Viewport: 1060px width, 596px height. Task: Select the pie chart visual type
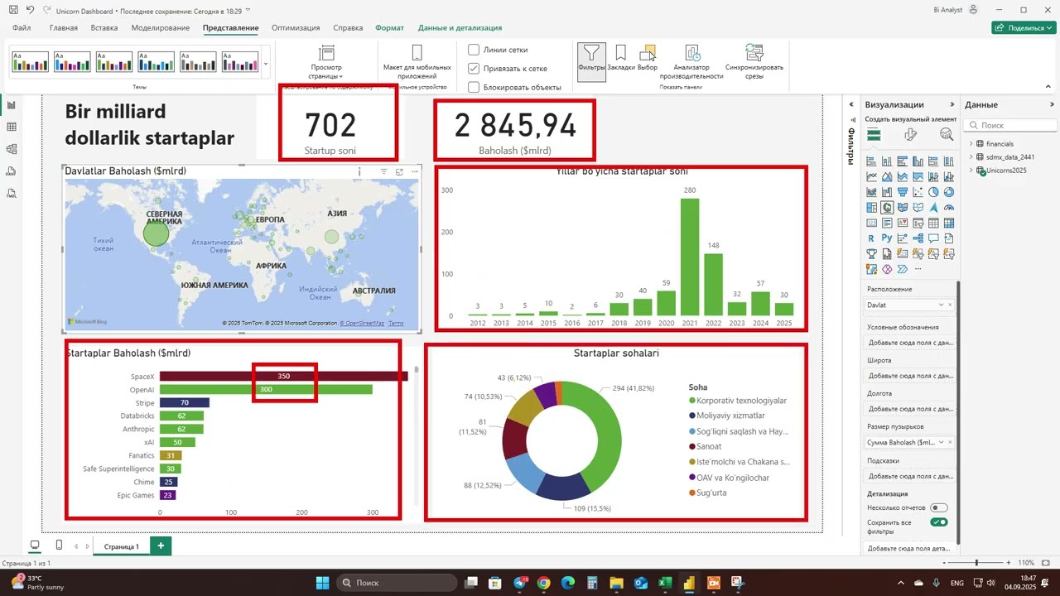click(x=933, y=192)
